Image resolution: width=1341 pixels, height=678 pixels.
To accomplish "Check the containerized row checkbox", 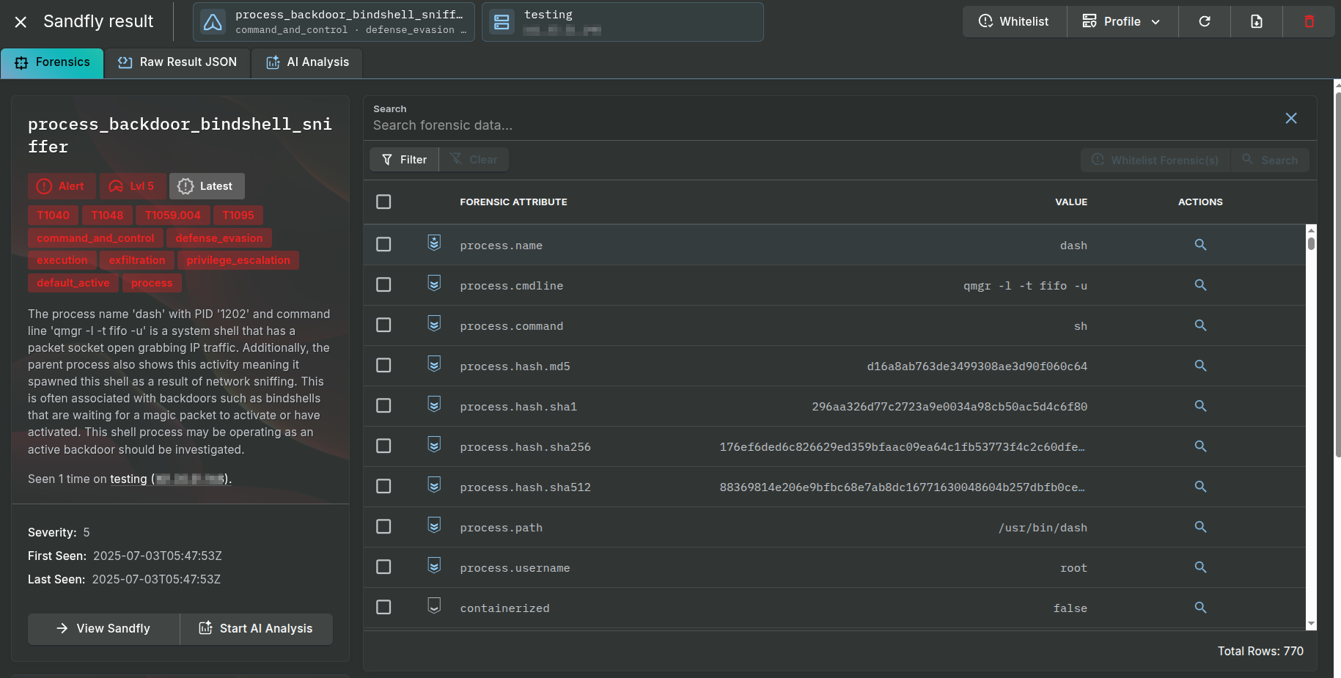I will (x=383, y=607).
